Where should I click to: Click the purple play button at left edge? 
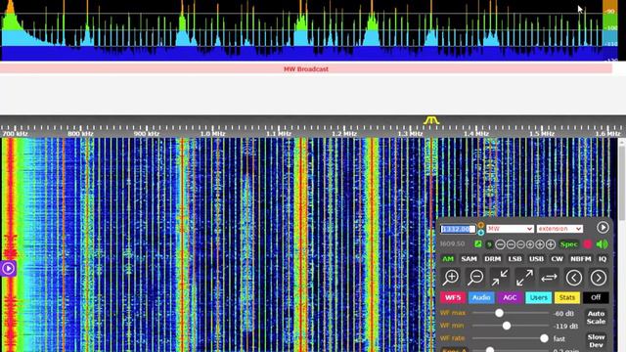click(x=8, y=269)
